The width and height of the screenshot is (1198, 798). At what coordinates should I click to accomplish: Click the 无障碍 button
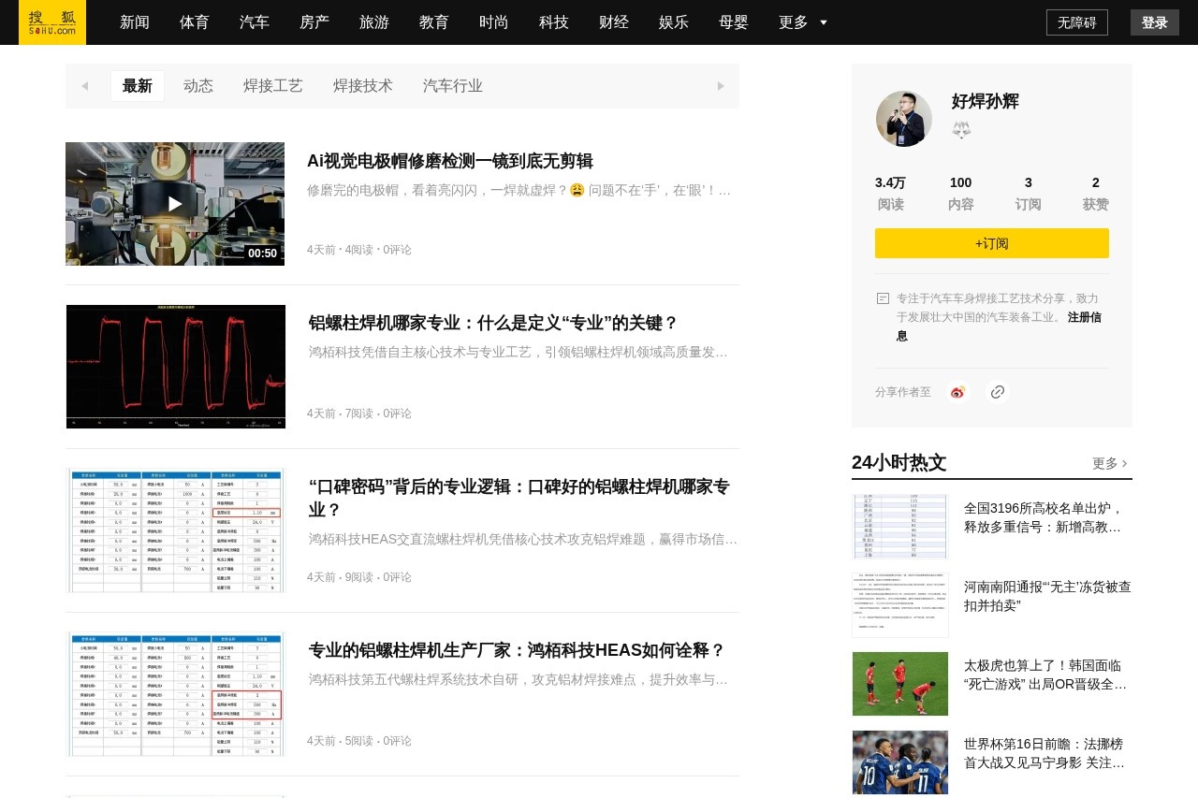coord(1077,22)
